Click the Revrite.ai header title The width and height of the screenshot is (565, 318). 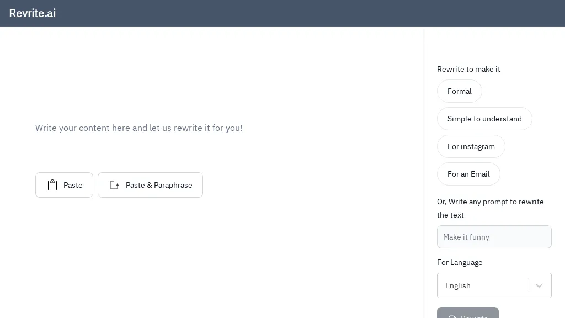pos(33,13)
